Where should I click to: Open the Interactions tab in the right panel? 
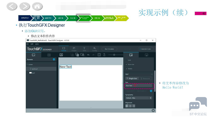[x=146, y=55]
